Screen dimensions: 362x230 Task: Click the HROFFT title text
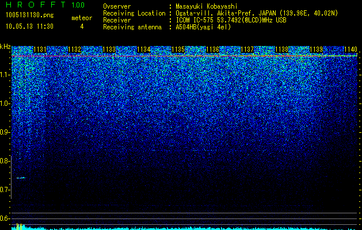click(36, 5)
